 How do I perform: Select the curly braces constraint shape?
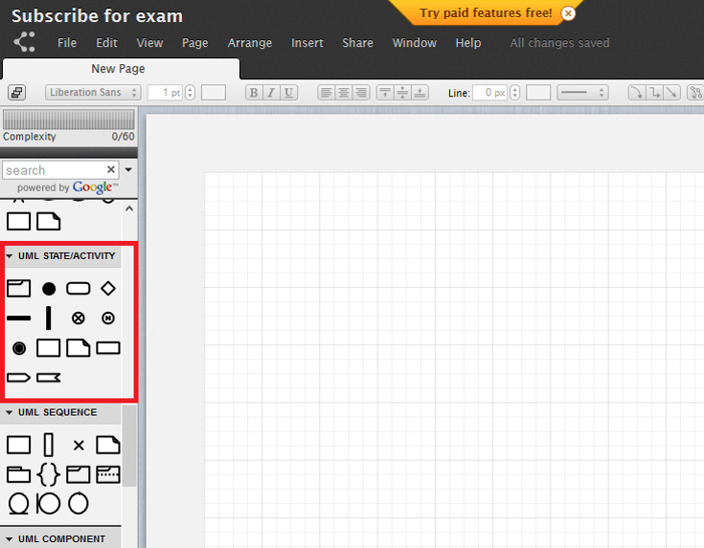pos(49,474)
